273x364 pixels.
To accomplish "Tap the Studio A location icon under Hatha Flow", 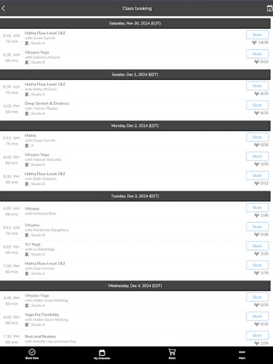I will pyautogui.click(x=26, y=42).
